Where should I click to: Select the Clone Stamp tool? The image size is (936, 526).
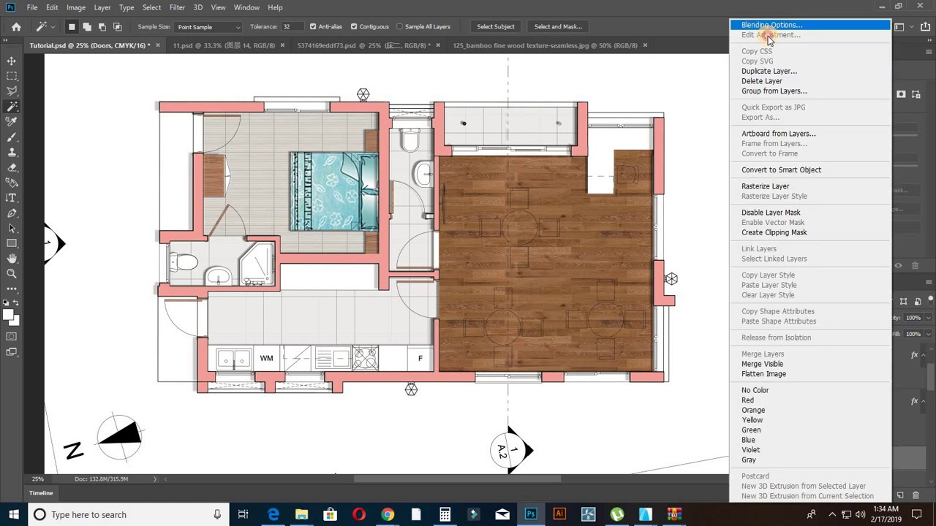point(12,153)
